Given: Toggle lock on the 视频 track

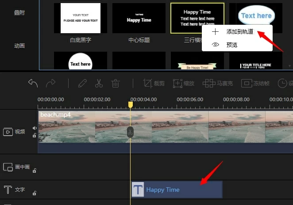Looking at the screenshot, I should coord(35,135).
